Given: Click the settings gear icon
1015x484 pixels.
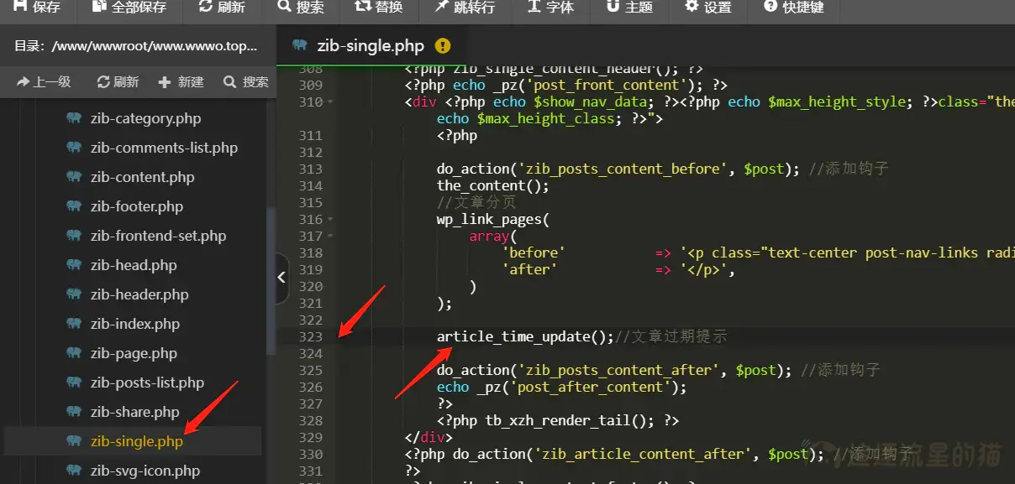Looking at the screenshot, I should [692, 7].
